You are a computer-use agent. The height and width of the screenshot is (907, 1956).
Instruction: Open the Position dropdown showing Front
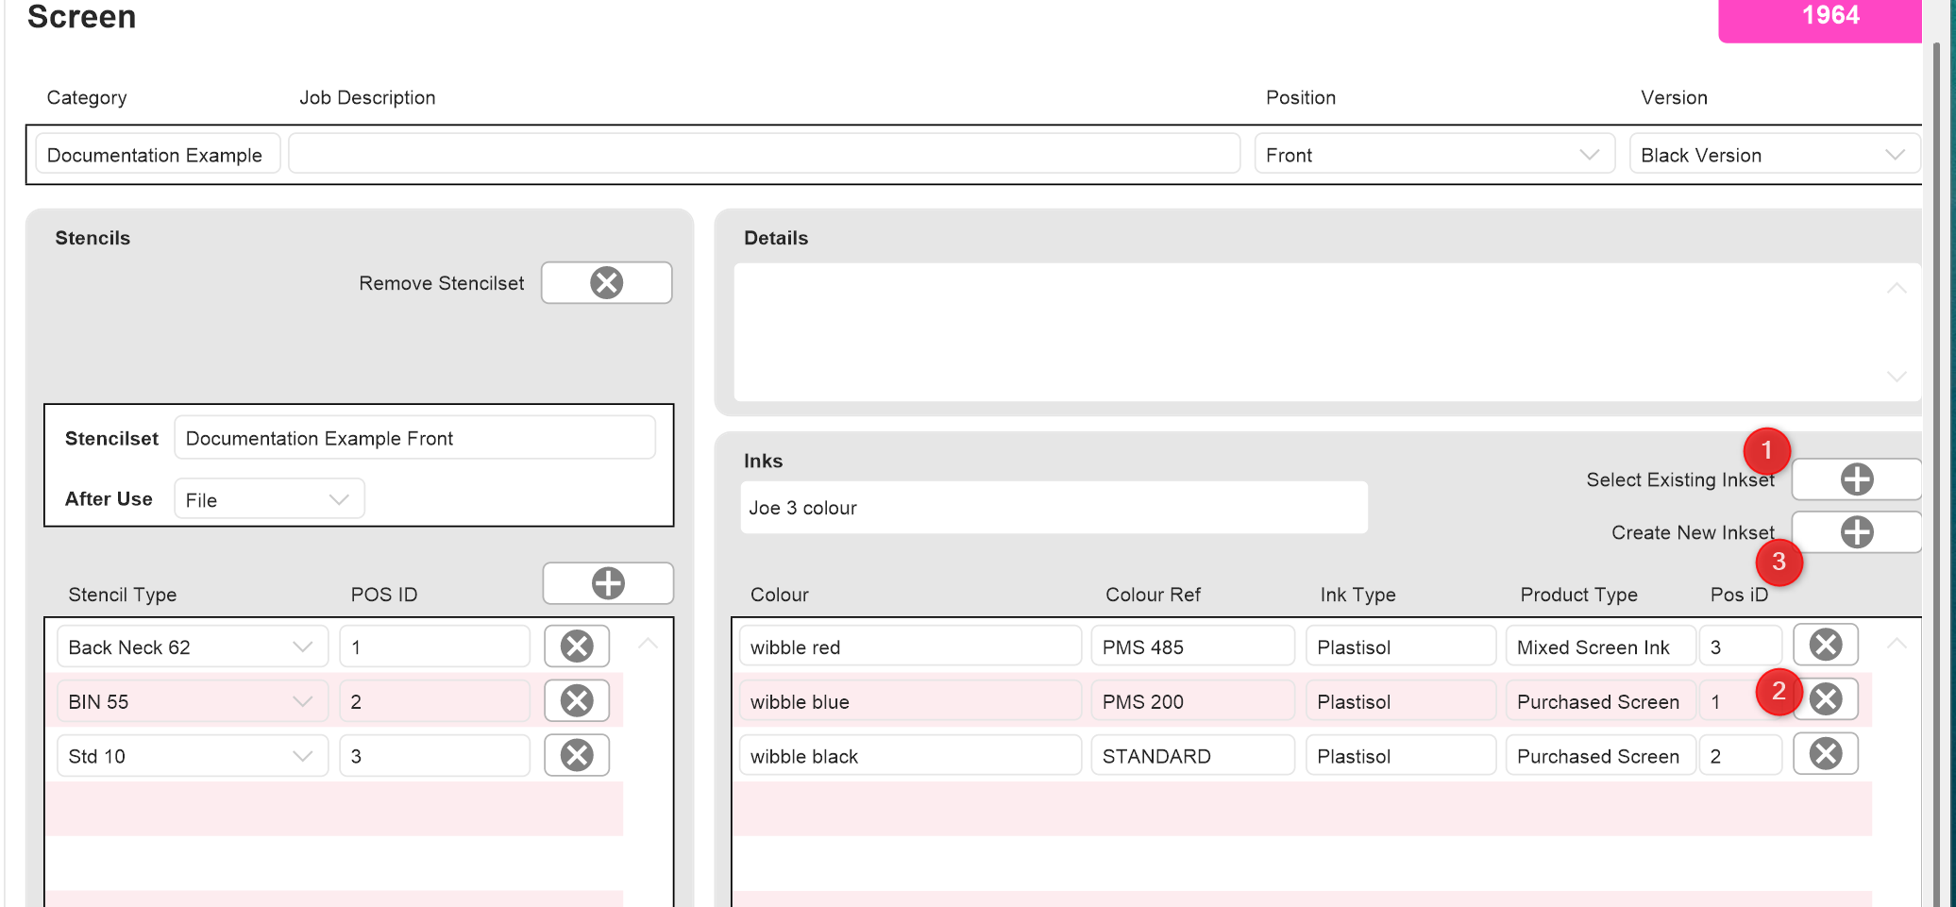[x=1434, y=154]
